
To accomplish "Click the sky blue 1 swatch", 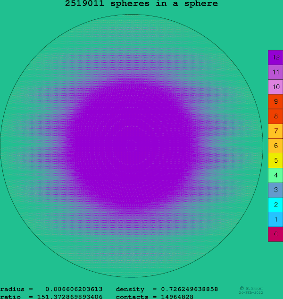I will click(275, 219).
